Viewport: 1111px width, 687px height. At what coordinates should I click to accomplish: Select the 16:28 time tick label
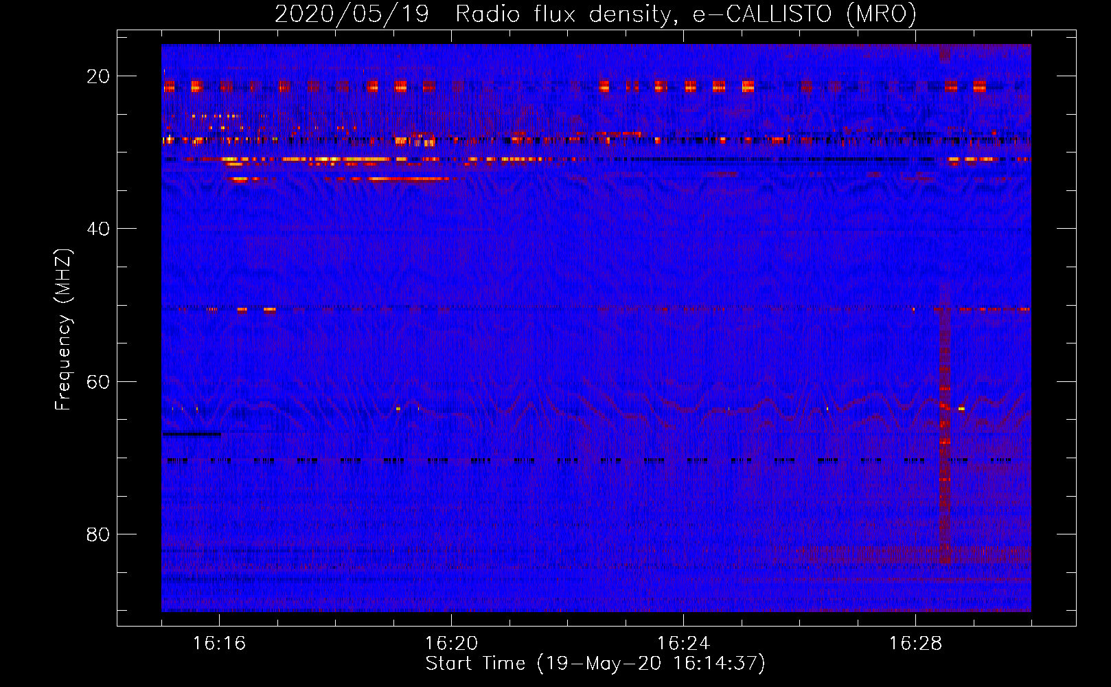pos(915,644)
